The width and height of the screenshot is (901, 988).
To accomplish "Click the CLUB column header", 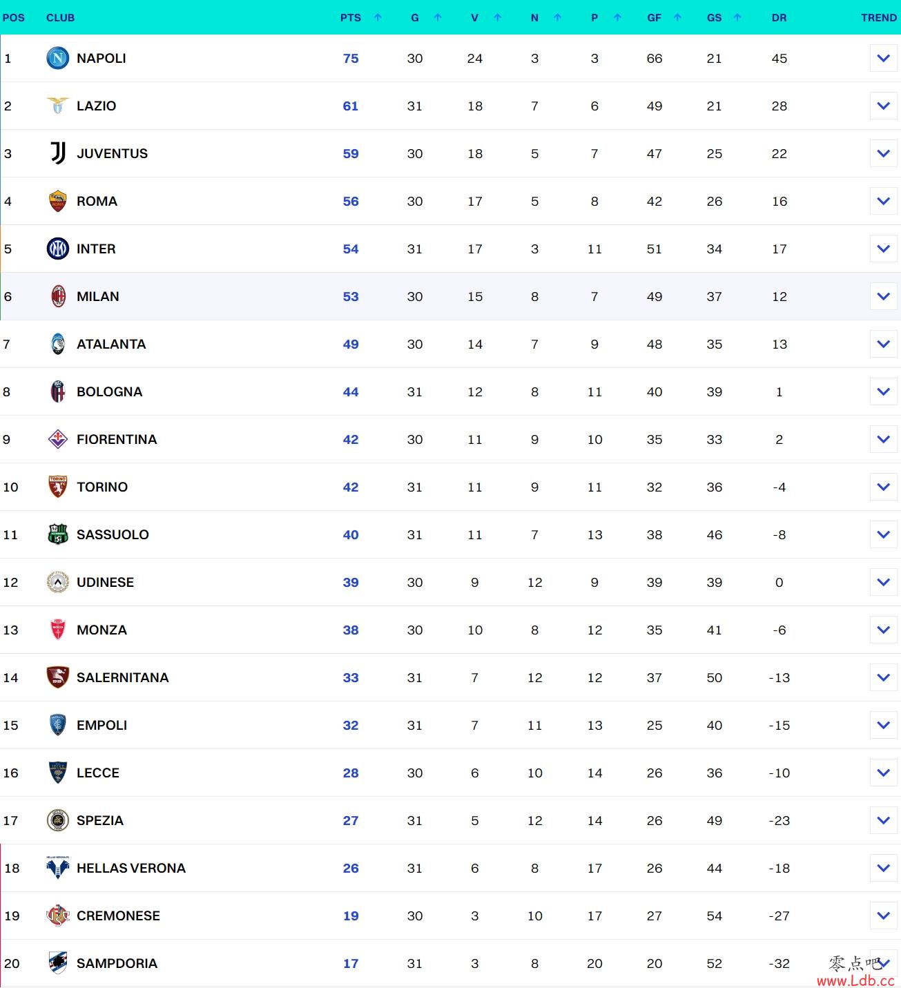I will click(x=60, y=18).
